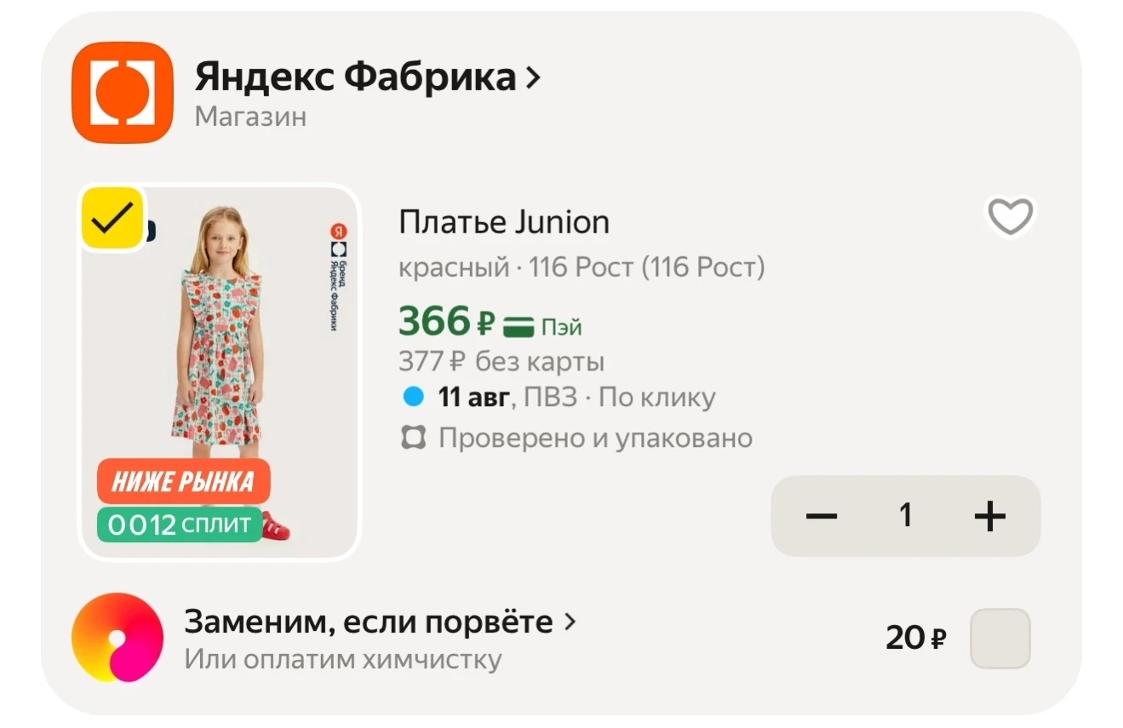
Task: Click the НИЖЕ РЫНКА badge
Action: coord(184,483)
